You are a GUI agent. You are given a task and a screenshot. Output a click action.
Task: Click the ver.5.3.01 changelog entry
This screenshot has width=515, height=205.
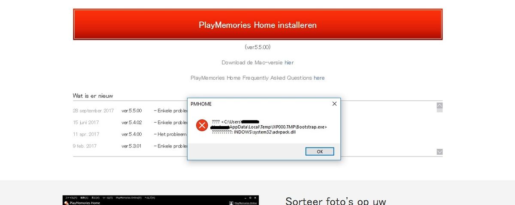tap(131, 146)
